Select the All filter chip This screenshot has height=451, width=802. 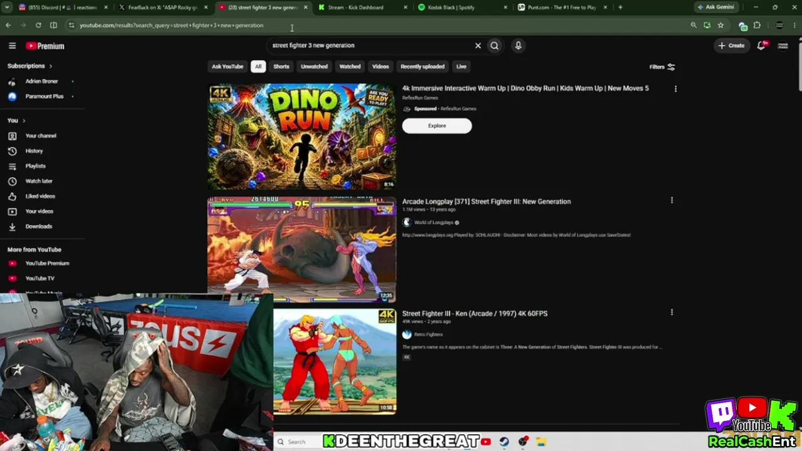[x=258, y=66]
